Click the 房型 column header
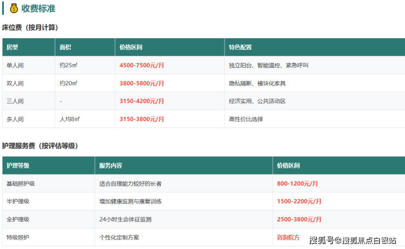Image resolution: width=405 pixels, height=249 pixels. pyautogui.click(x=12, y=48)
